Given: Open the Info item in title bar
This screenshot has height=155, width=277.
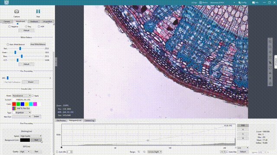Looking at the screenshot, I should pyautogui.click(x=255, y=3).
